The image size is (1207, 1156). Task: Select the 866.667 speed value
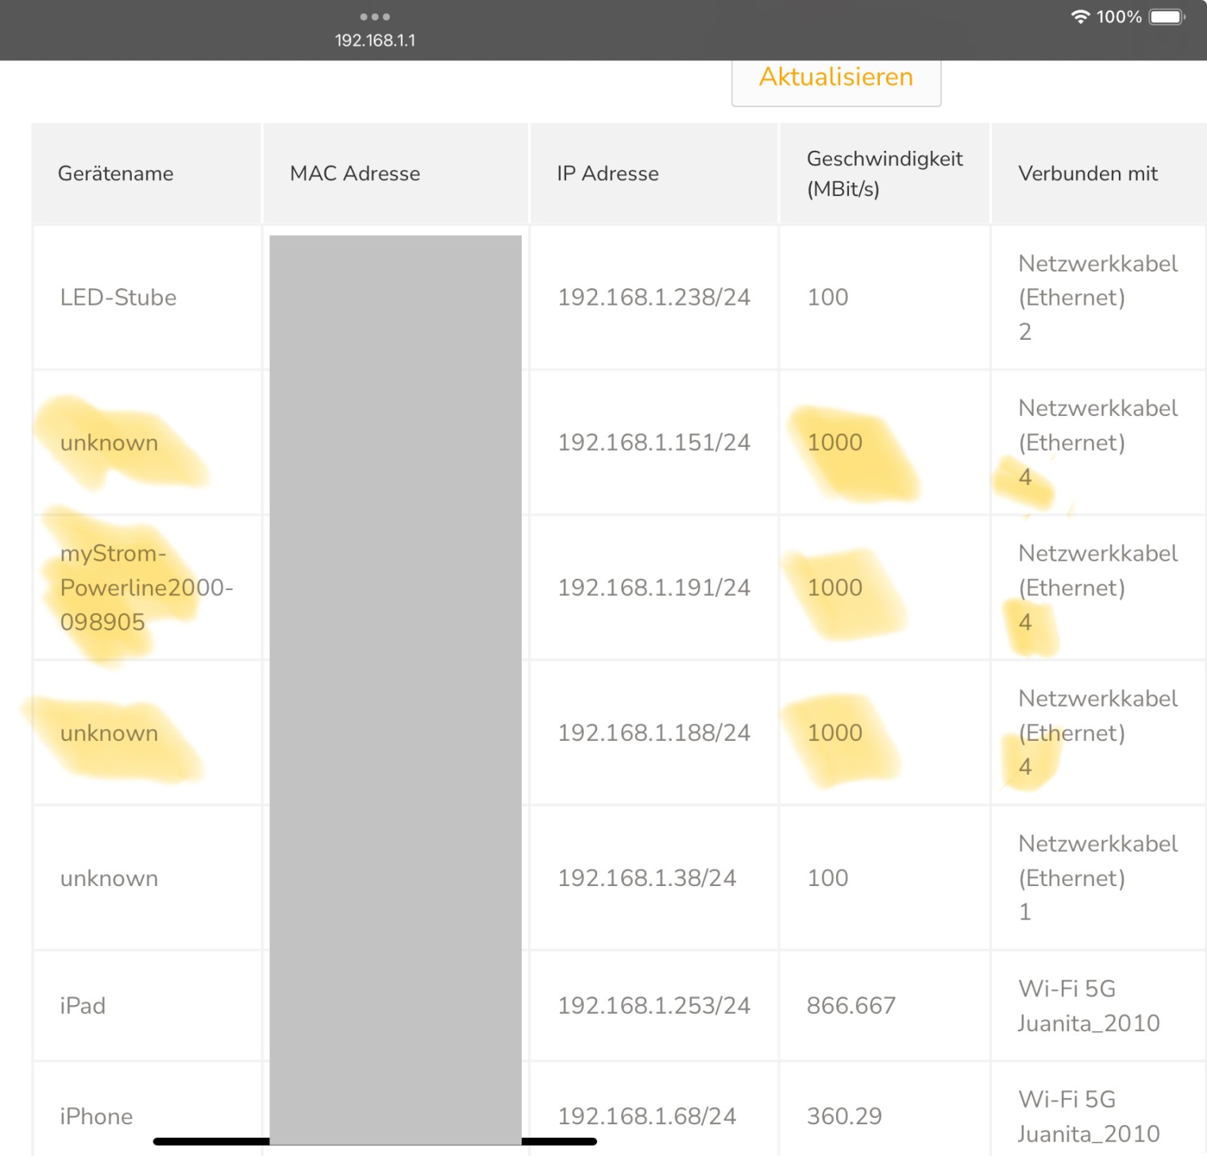click(x=850, y=1006)
